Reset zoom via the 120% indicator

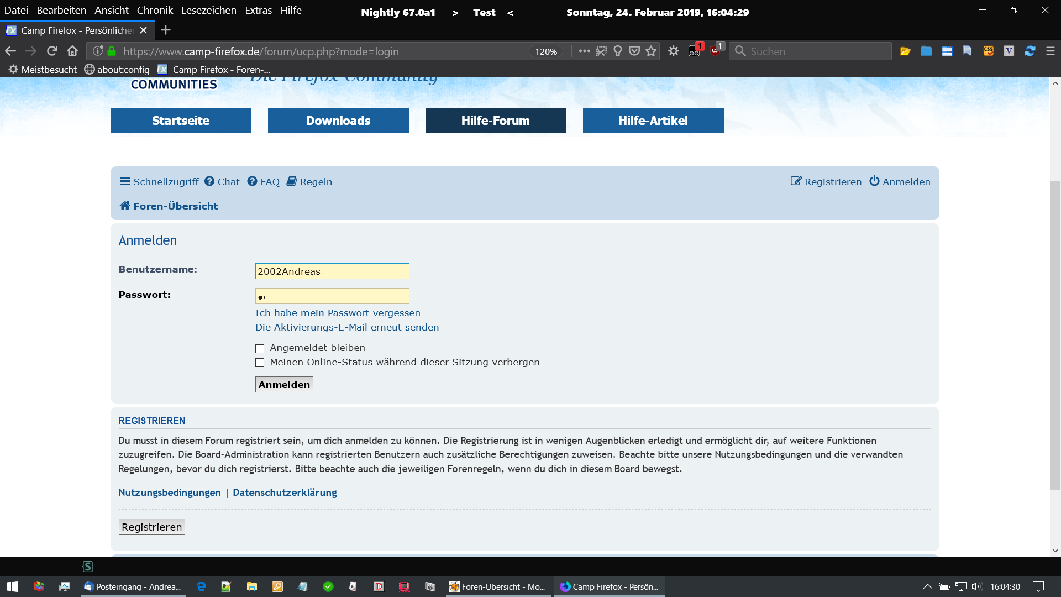545,51
